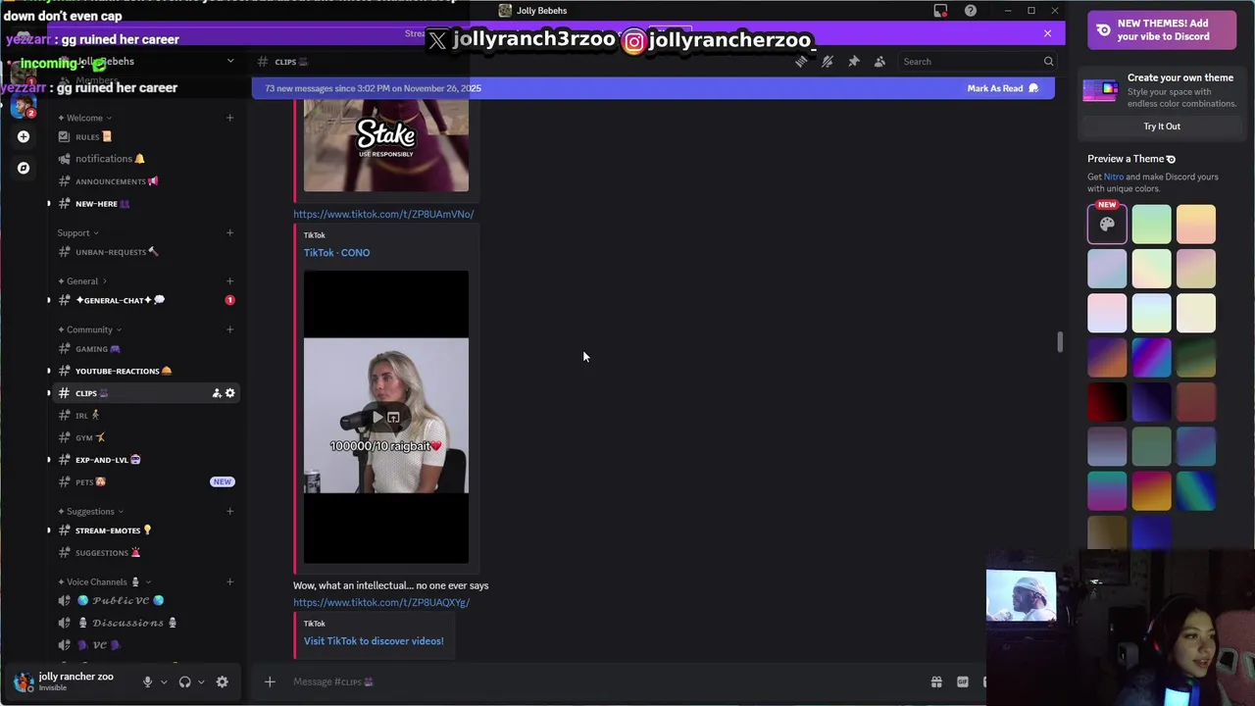1255x706 pixels.
Task: Click NEW THEMES Add your vibe banner
Action: coord(1163,29)
